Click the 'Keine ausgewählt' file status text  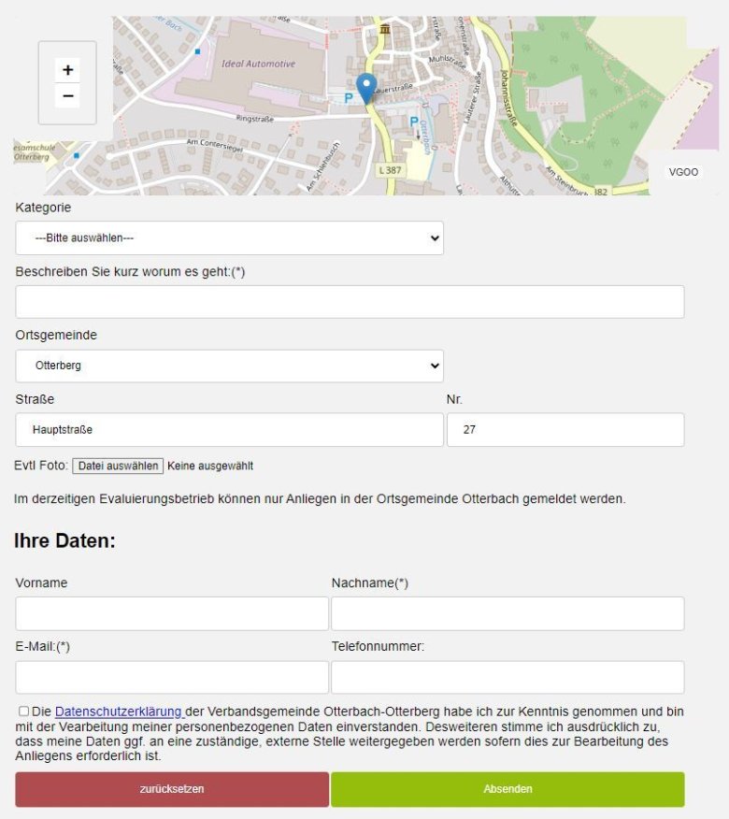point(210,466)
